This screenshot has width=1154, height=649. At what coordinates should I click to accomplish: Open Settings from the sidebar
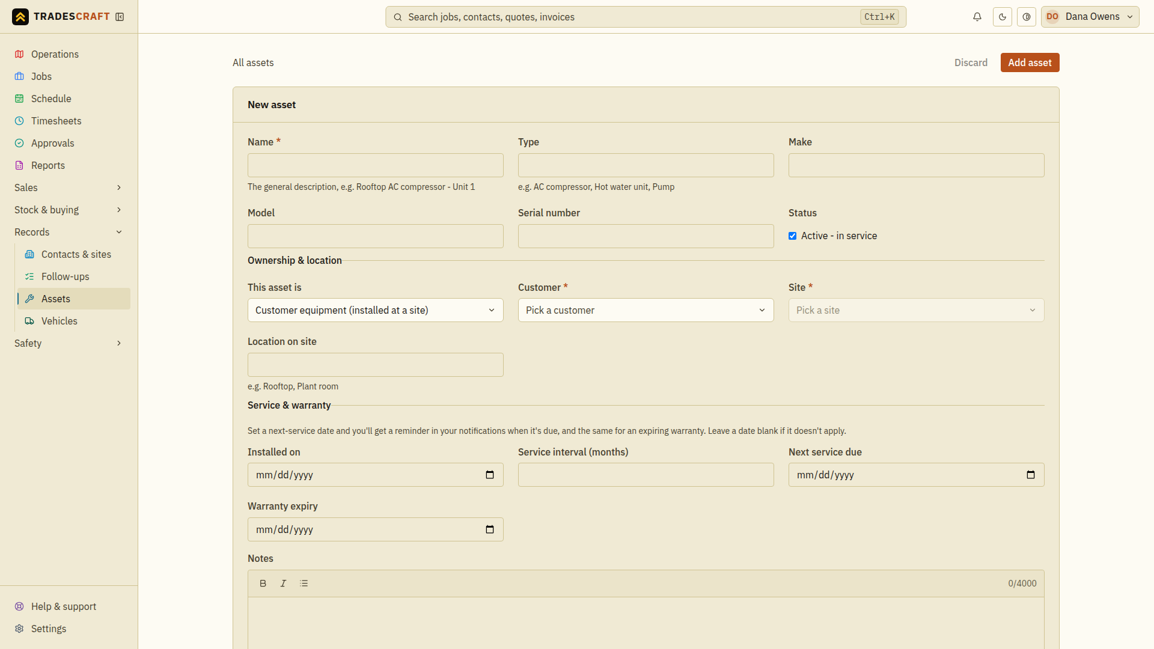pyautogui.click(x=69, y=629)
